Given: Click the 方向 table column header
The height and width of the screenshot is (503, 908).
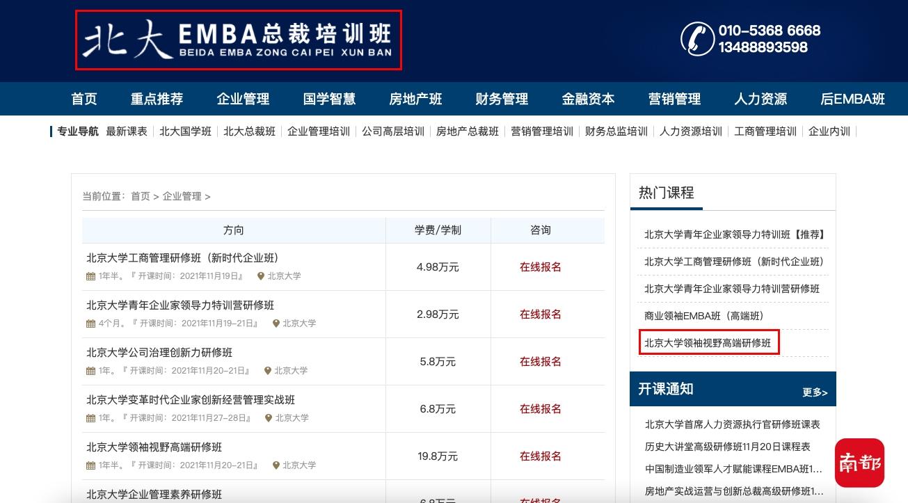Looking at the screenshot, I should (x=234, y=230).
